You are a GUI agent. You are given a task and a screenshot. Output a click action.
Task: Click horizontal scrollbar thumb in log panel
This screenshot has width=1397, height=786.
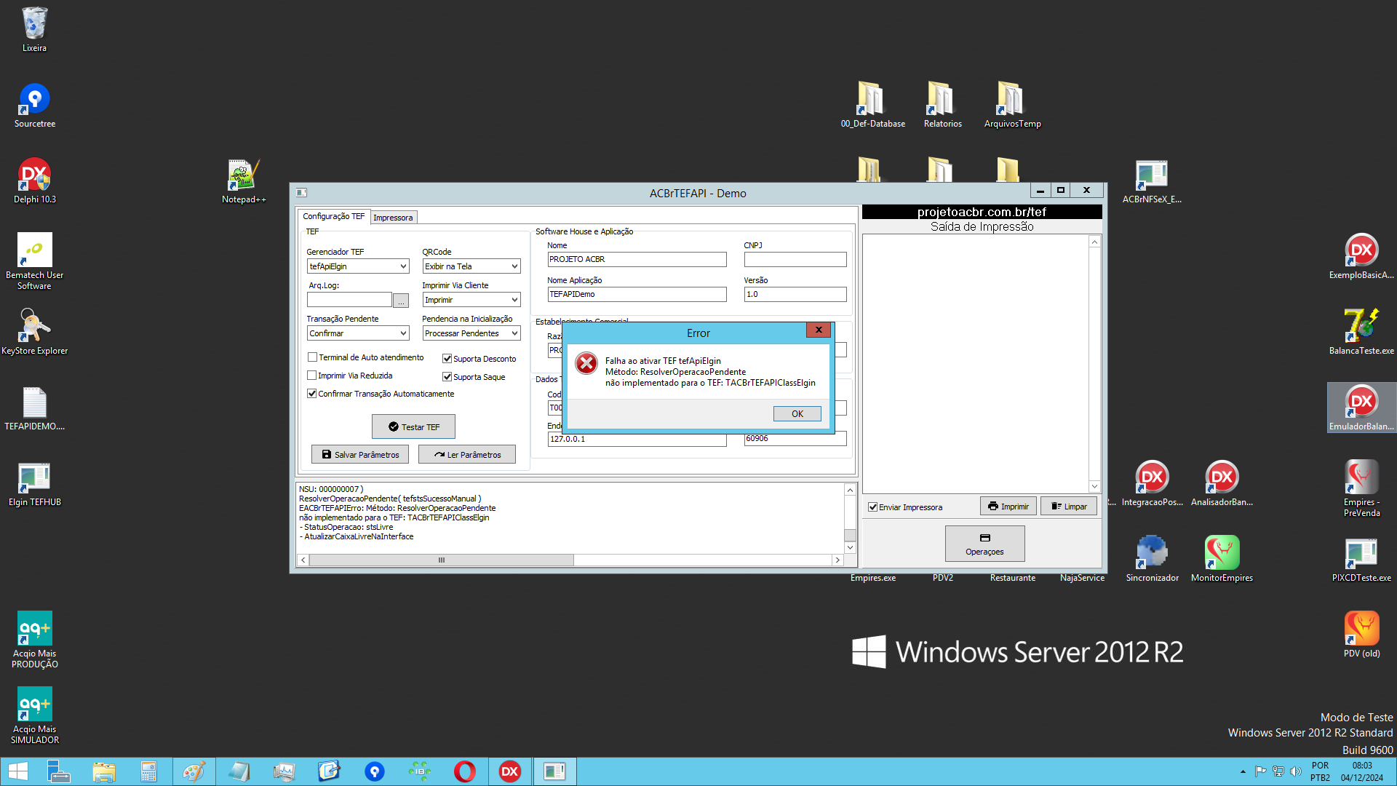[442, 560]
